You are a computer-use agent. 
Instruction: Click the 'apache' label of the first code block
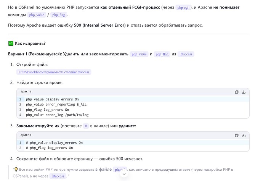coord(26,92)
